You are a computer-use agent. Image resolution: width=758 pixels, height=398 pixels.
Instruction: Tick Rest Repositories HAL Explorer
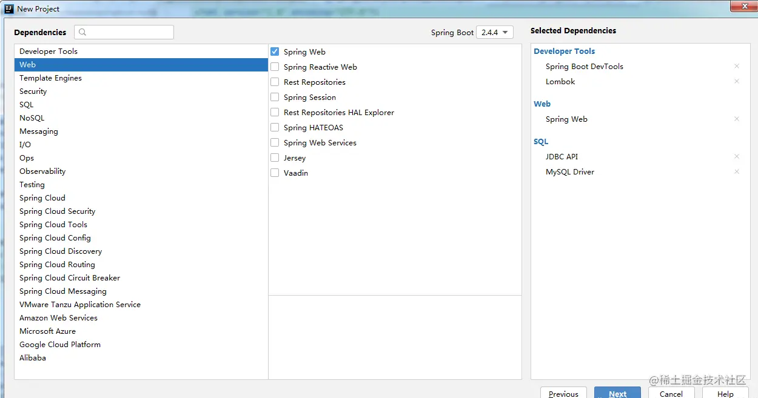point(275,112)
